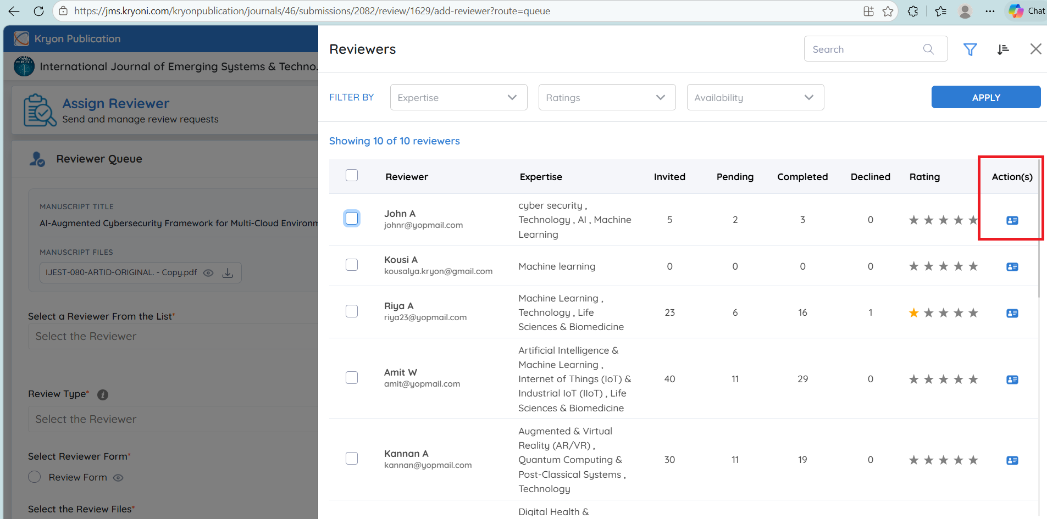This screenshot has height=519, width=1047.
Task: Open Kousi A's reviewer profile card icon
Action: pyautogui.click(x=1012, y=267)
